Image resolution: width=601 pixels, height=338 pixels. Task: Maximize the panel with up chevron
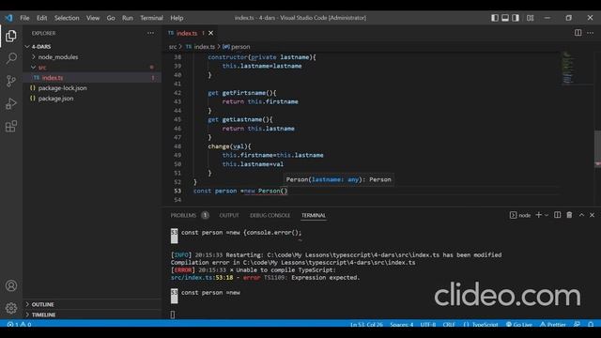pos(581,215)
